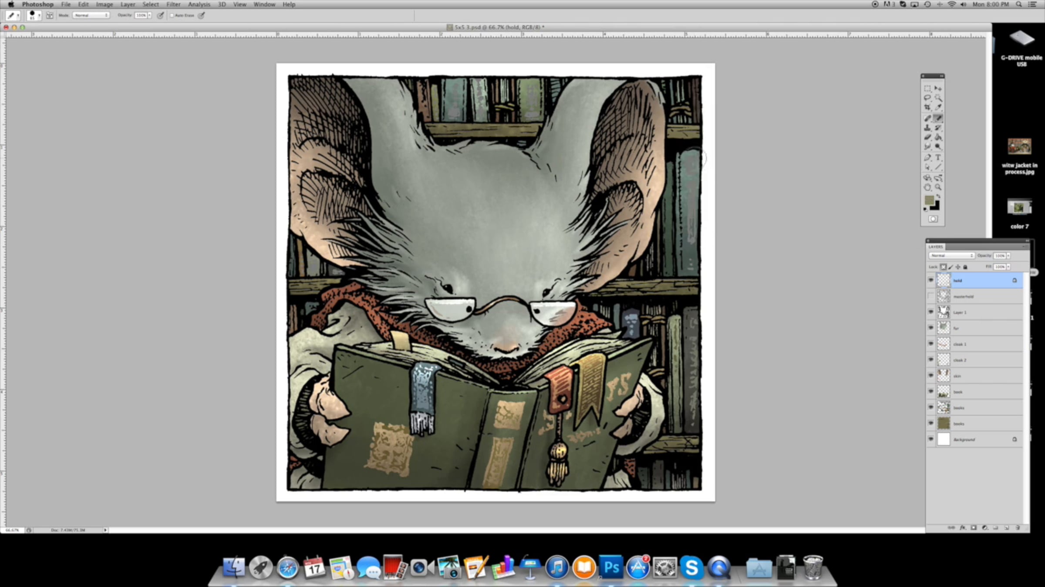
Task: Select the Paint Bucket tool
Action: click(x=938, y=137)
